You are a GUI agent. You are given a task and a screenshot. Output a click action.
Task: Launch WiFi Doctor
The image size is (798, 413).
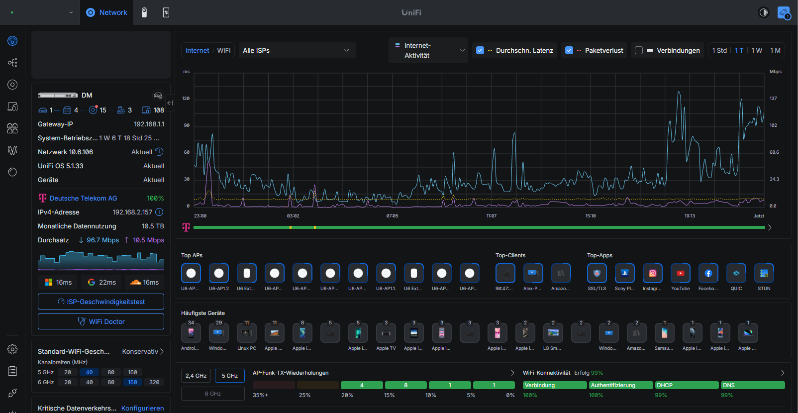coord(101,321)
